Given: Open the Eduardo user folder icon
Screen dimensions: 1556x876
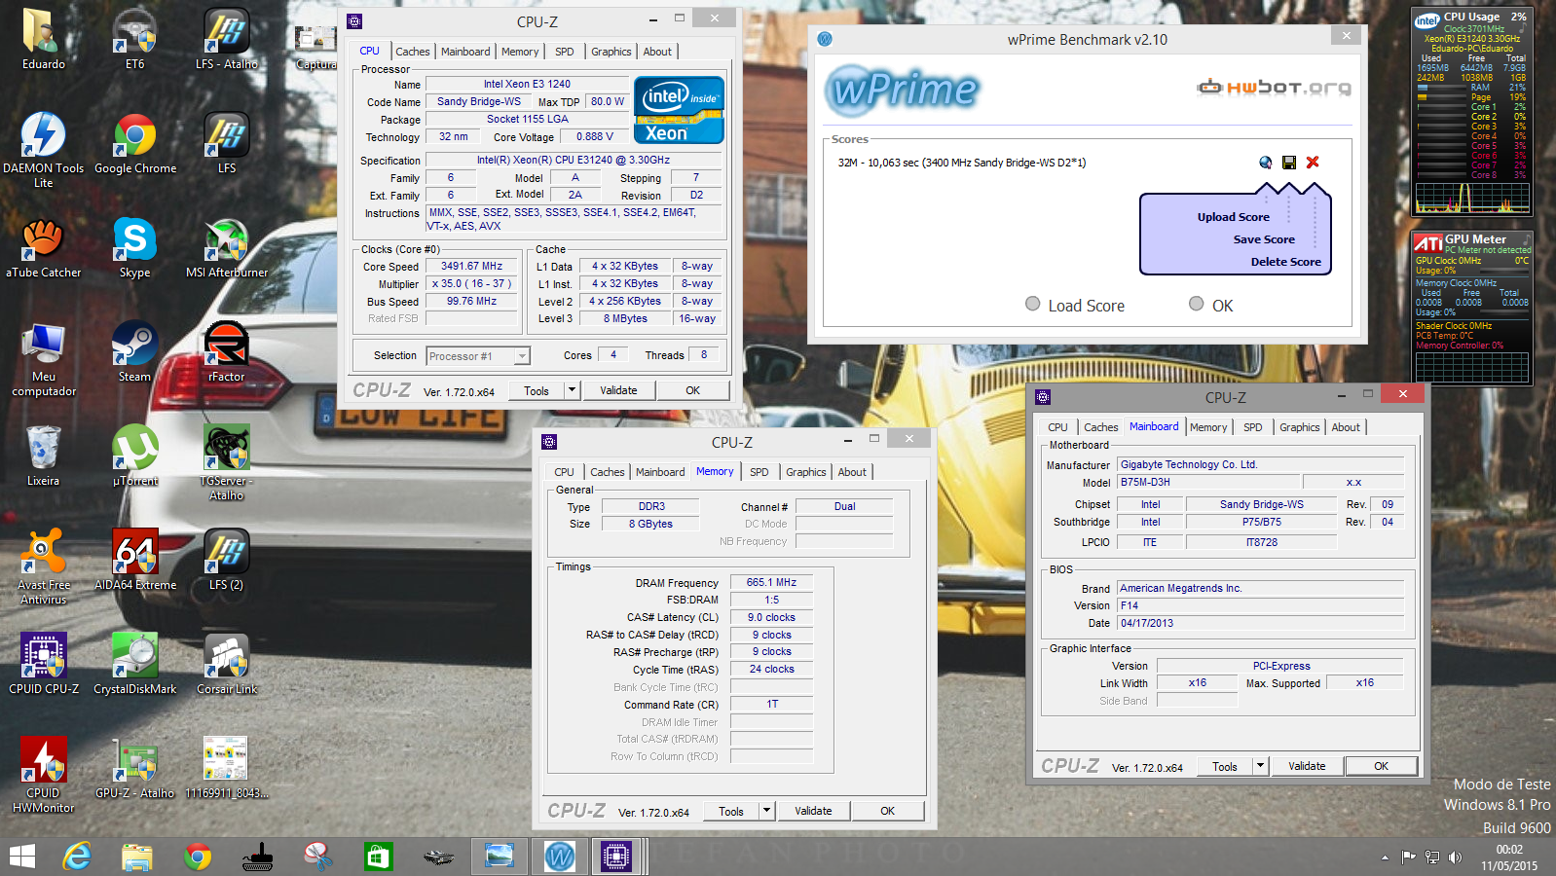Looking at the screenshot, I should [x=43, y=40].
